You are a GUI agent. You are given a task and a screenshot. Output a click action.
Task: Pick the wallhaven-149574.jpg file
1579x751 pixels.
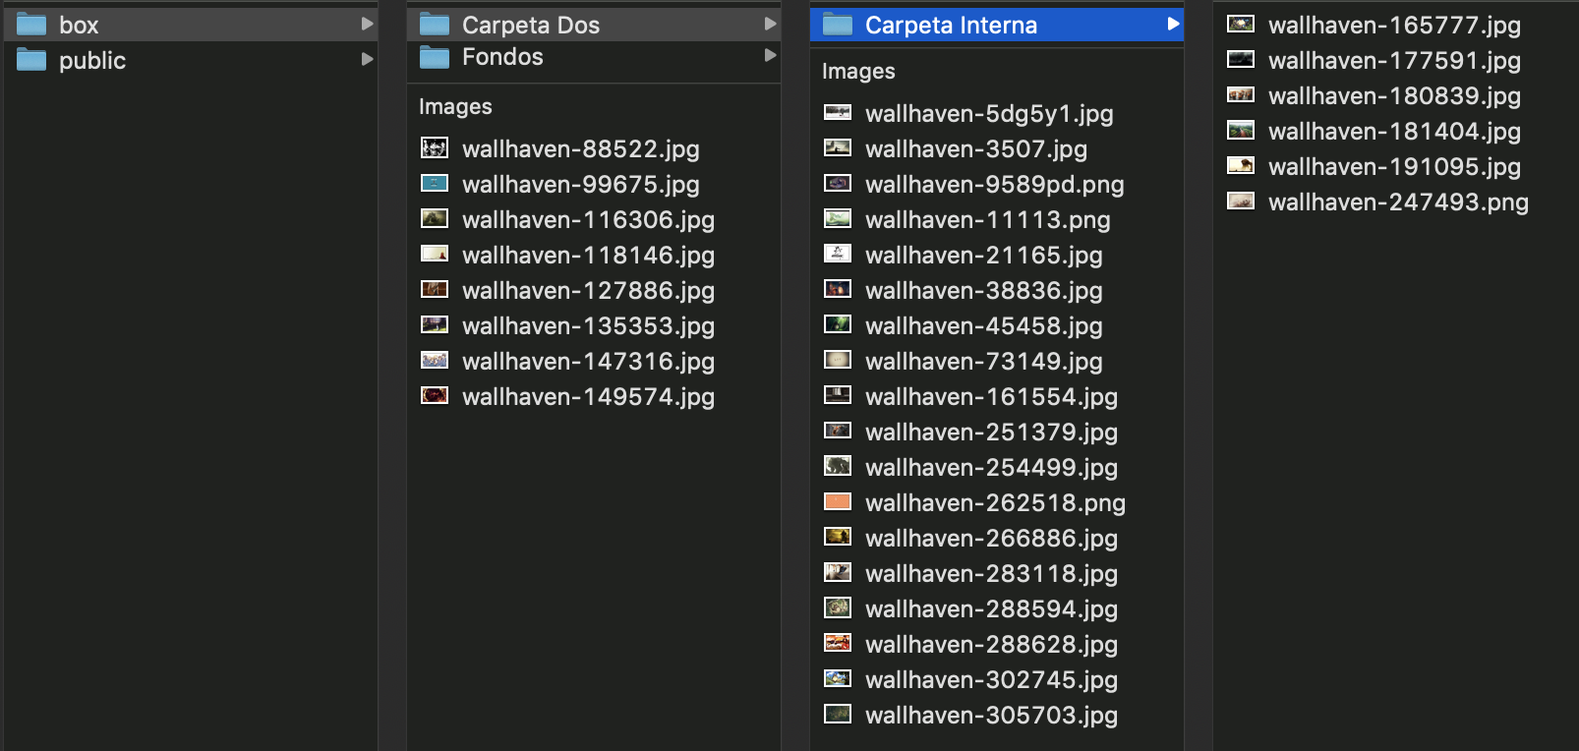coord(587,397)
